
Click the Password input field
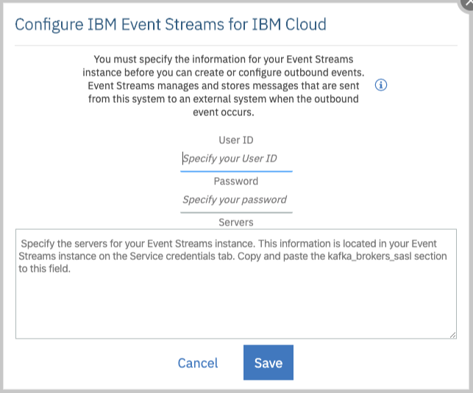coord(236,200)
